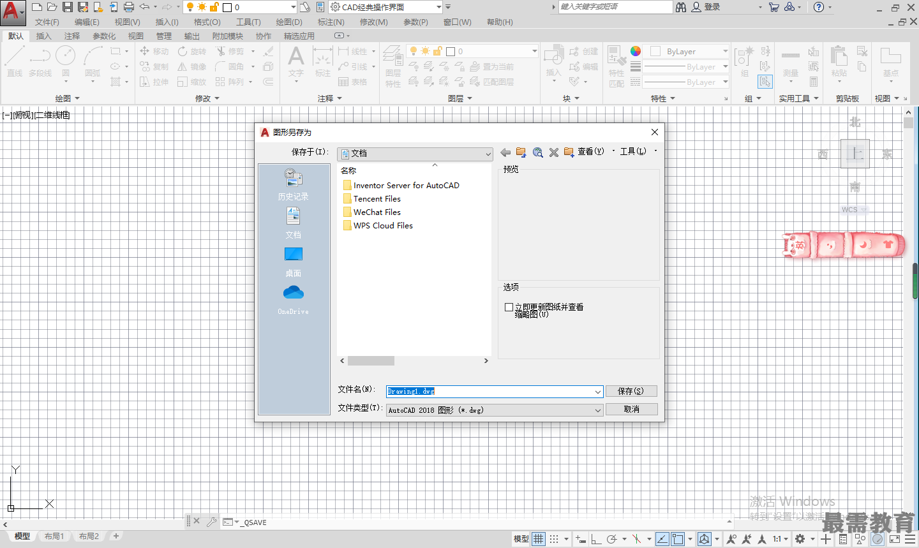
Task: Open the Save in (保存于) location dropdown
Action: [x=415, y=154]
